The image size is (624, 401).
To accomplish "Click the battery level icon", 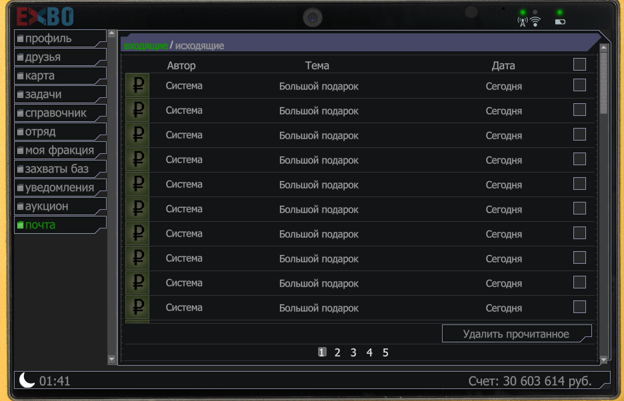I will (x=560, y=22).
